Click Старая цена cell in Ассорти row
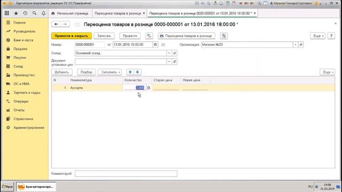The image size is (342, 192). (x=166, y=88)
